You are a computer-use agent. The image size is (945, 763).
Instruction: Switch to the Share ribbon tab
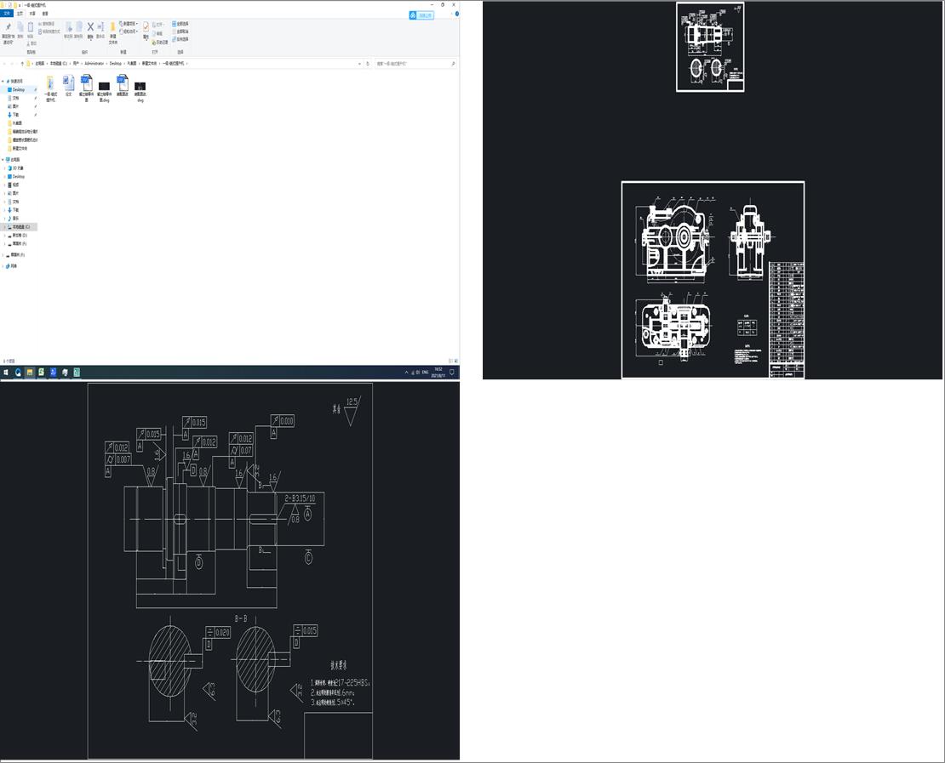32,14
